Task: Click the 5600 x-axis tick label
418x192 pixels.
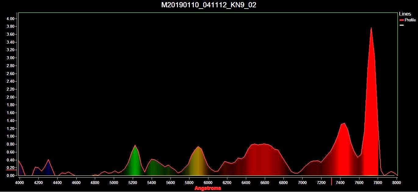Action: [x=170, y=183]
